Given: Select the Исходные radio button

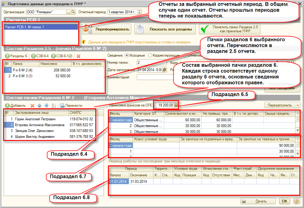Looking at the screenshot, I should click(127, 55).
